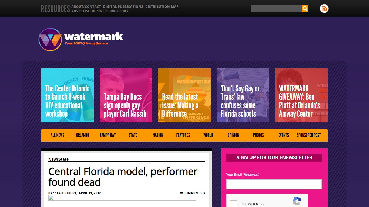The image size is (369, 207).
Task: Select the Opinion menu item
Action: coord(233,135)
